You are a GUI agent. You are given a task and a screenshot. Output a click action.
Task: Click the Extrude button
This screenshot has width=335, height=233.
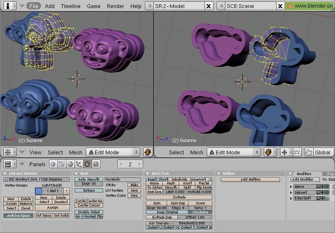coord(179,197)
